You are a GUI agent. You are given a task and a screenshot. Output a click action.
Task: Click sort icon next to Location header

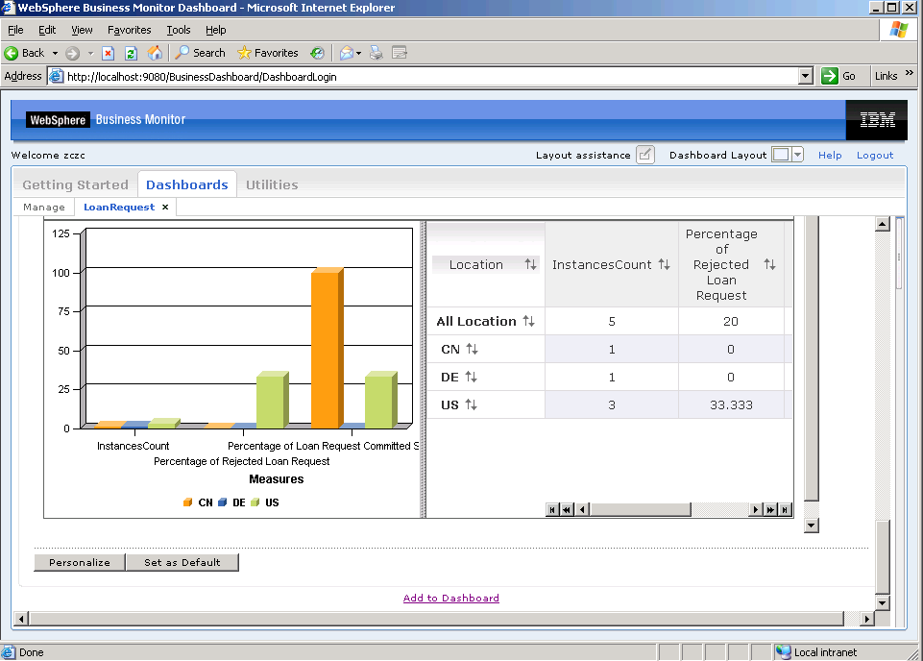pos(530,265)
